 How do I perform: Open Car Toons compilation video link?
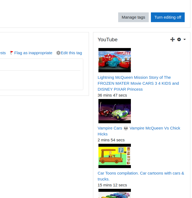[x=141, y=176]
